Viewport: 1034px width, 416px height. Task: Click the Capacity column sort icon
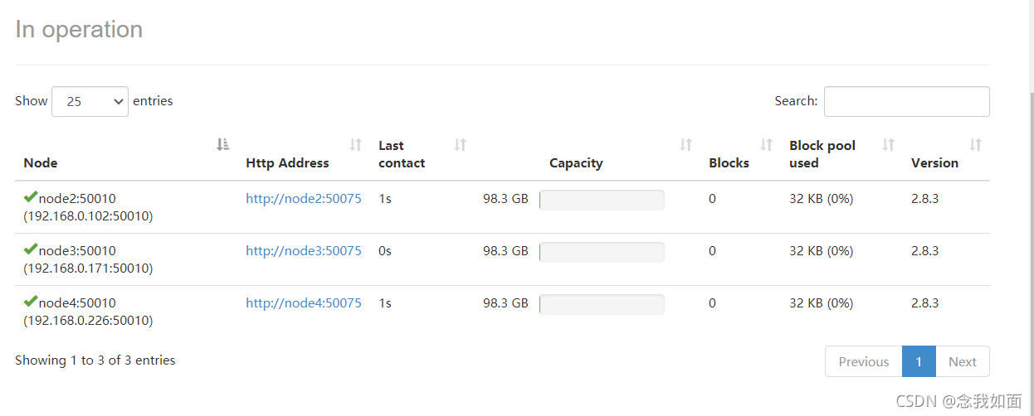(x=685, y=145)
